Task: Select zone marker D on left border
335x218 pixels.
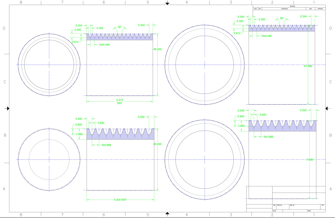Action: (4, 27)
